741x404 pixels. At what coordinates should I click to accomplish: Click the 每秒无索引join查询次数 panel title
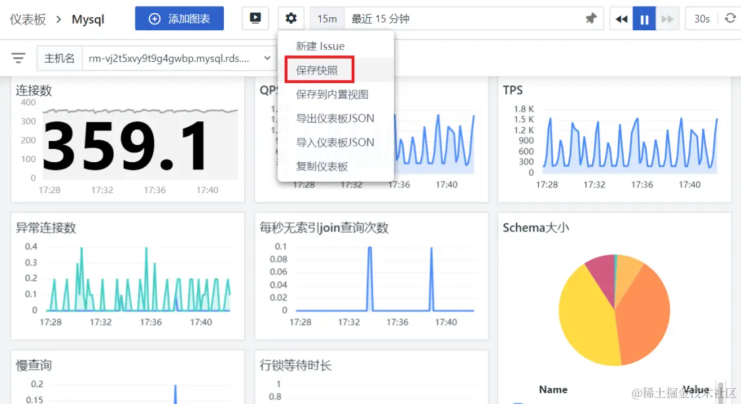click(323, 227)
